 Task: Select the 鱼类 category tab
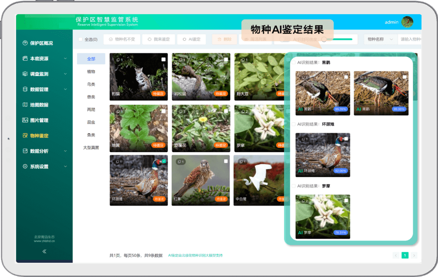click(91, 135)
